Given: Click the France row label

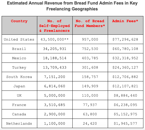Looking at the screenshot, I should coord(19,105).
